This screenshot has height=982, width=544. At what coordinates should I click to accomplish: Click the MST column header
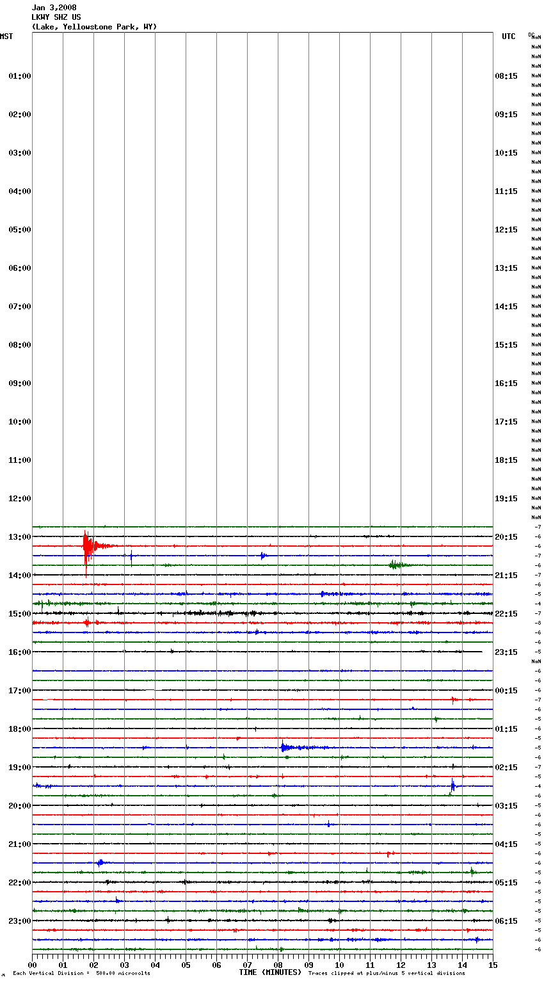coord(6,36)
